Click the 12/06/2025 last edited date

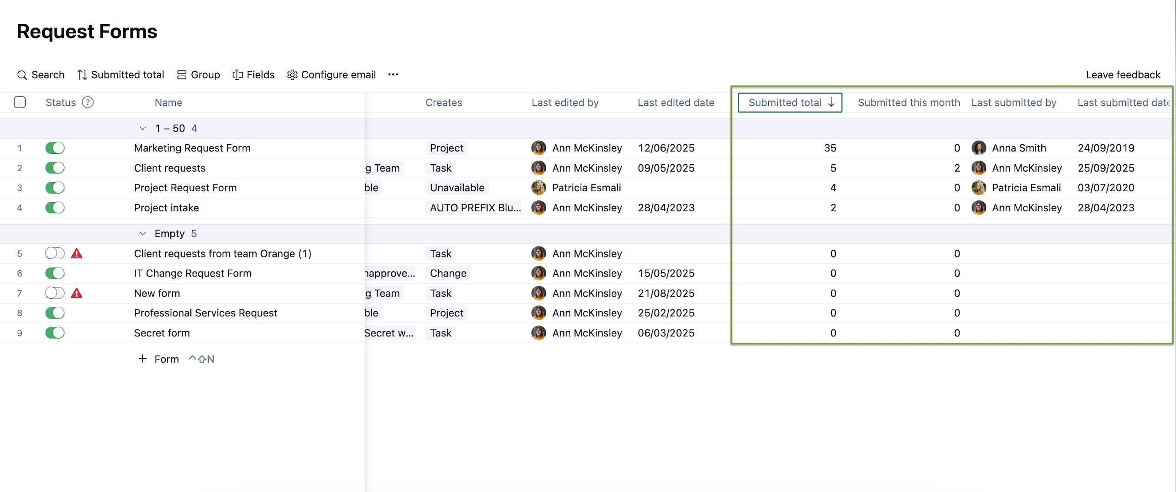point(666,148)
